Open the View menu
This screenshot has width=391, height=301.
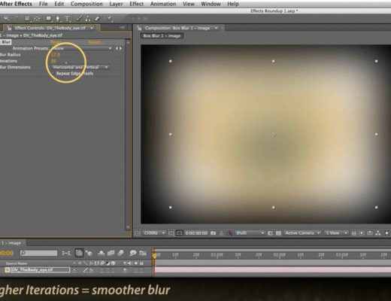(189, 4)
